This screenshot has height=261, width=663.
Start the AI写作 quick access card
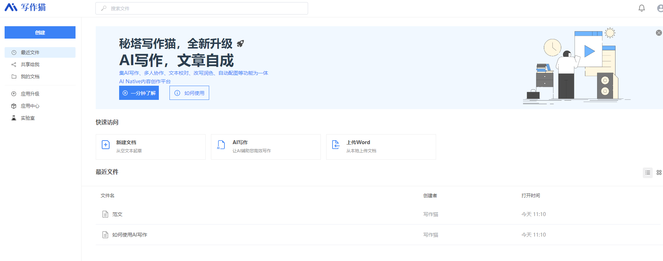[x=266, y=147]
